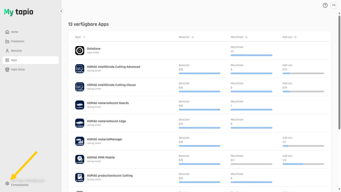Click DataSave Maschinen 1/1 progress bar
This screenshot has height=192, width=341.
(x=251, y=55)
